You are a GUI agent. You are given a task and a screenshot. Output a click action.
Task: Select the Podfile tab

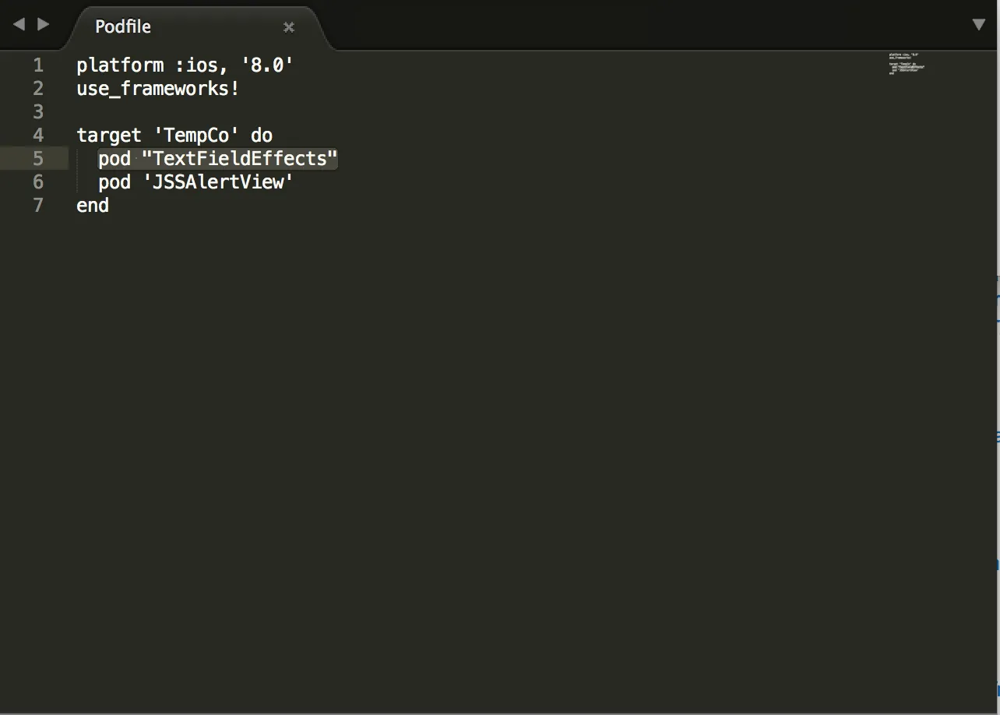123,26
